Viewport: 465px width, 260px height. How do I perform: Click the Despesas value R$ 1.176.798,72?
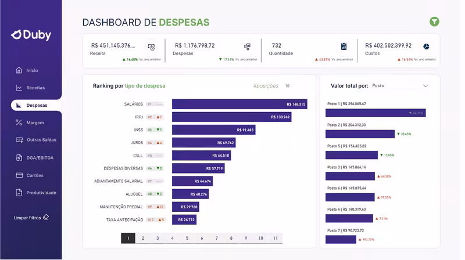pyautogui.click(x=195, y=46)
